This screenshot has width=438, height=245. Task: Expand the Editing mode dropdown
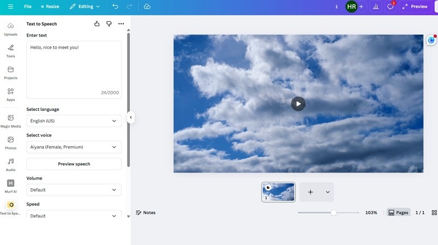tap(85, 7)
